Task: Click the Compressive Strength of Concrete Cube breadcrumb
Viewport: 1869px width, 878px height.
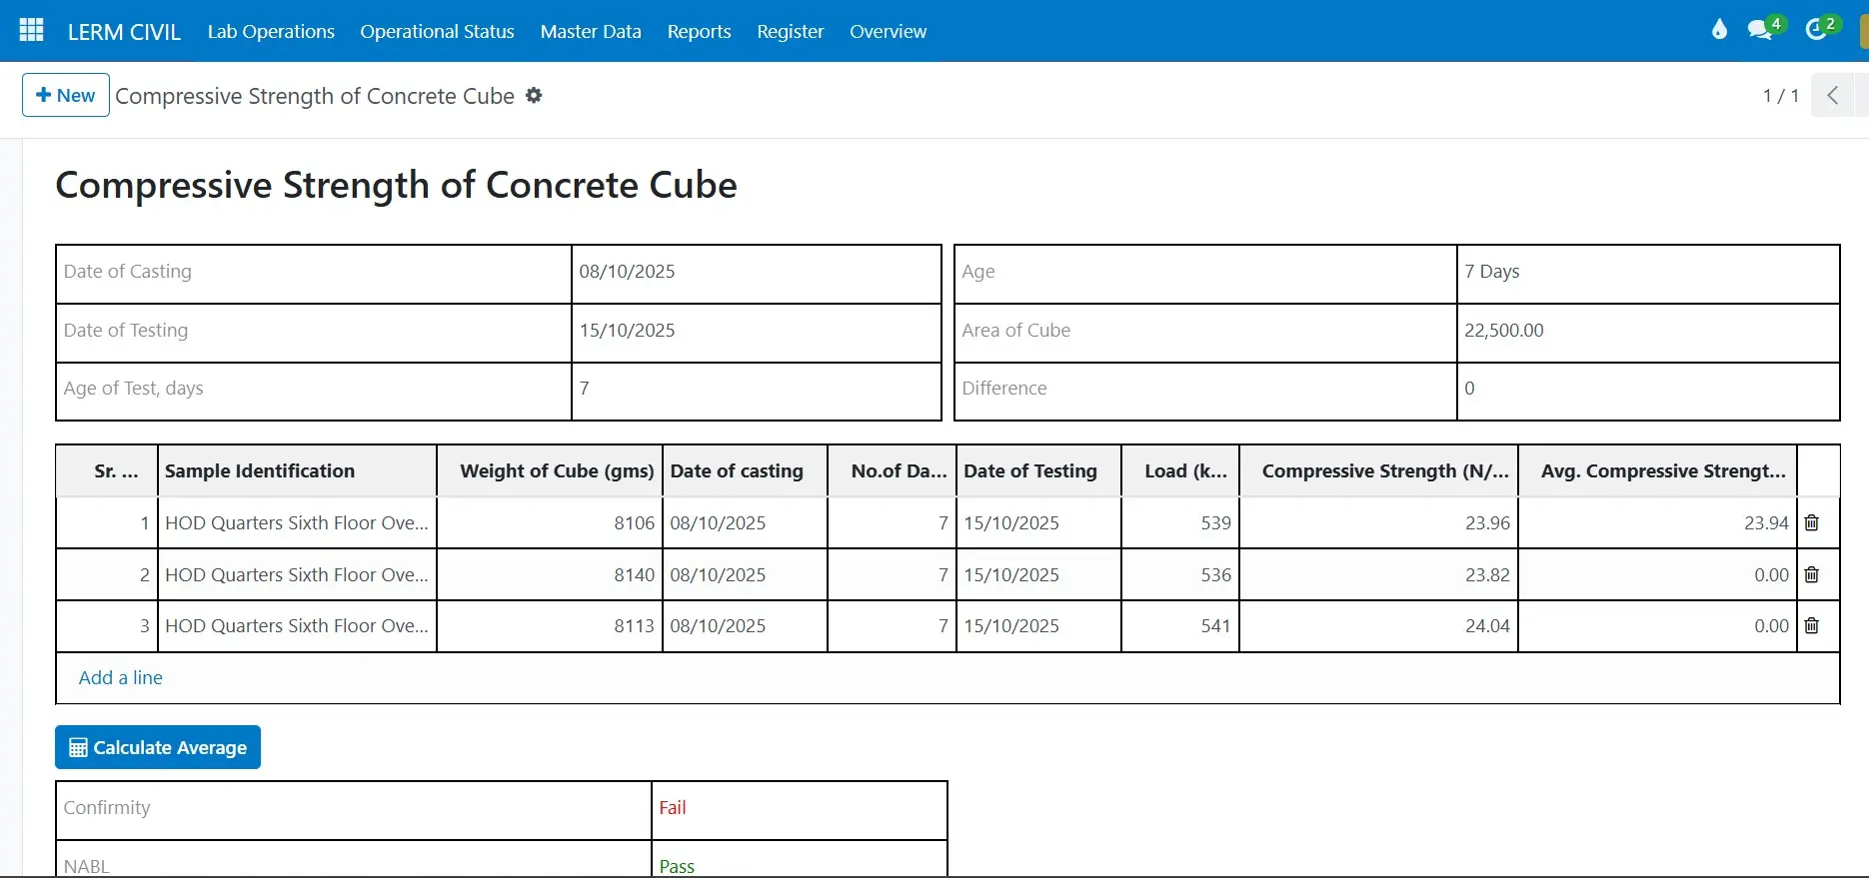Action: (315, 96)
